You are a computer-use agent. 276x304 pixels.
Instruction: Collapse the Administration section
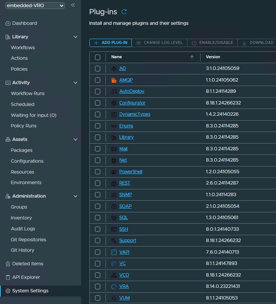(75, 196)
